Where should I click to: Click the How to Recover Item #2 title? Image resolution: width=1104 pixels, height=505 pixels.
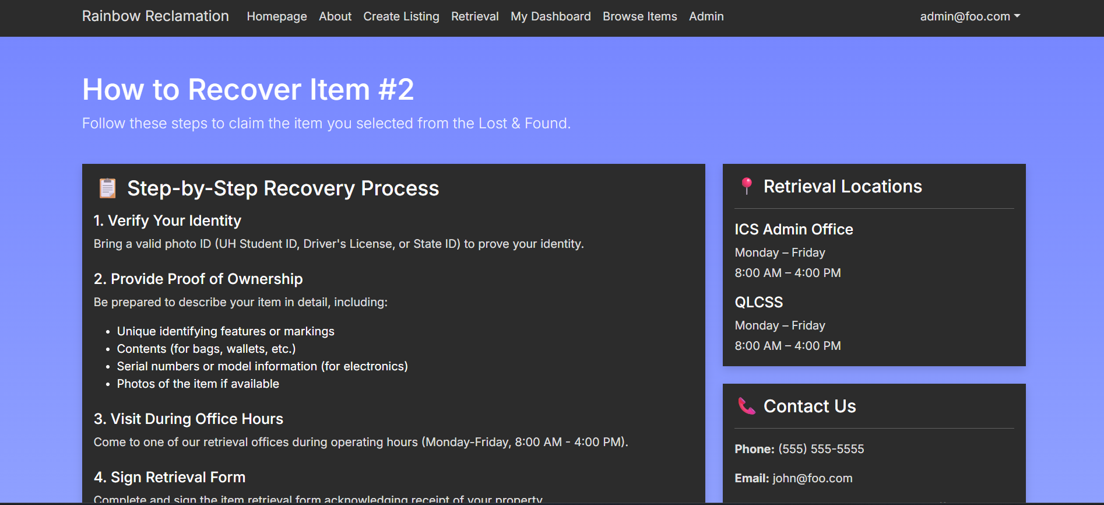point(248,90)
